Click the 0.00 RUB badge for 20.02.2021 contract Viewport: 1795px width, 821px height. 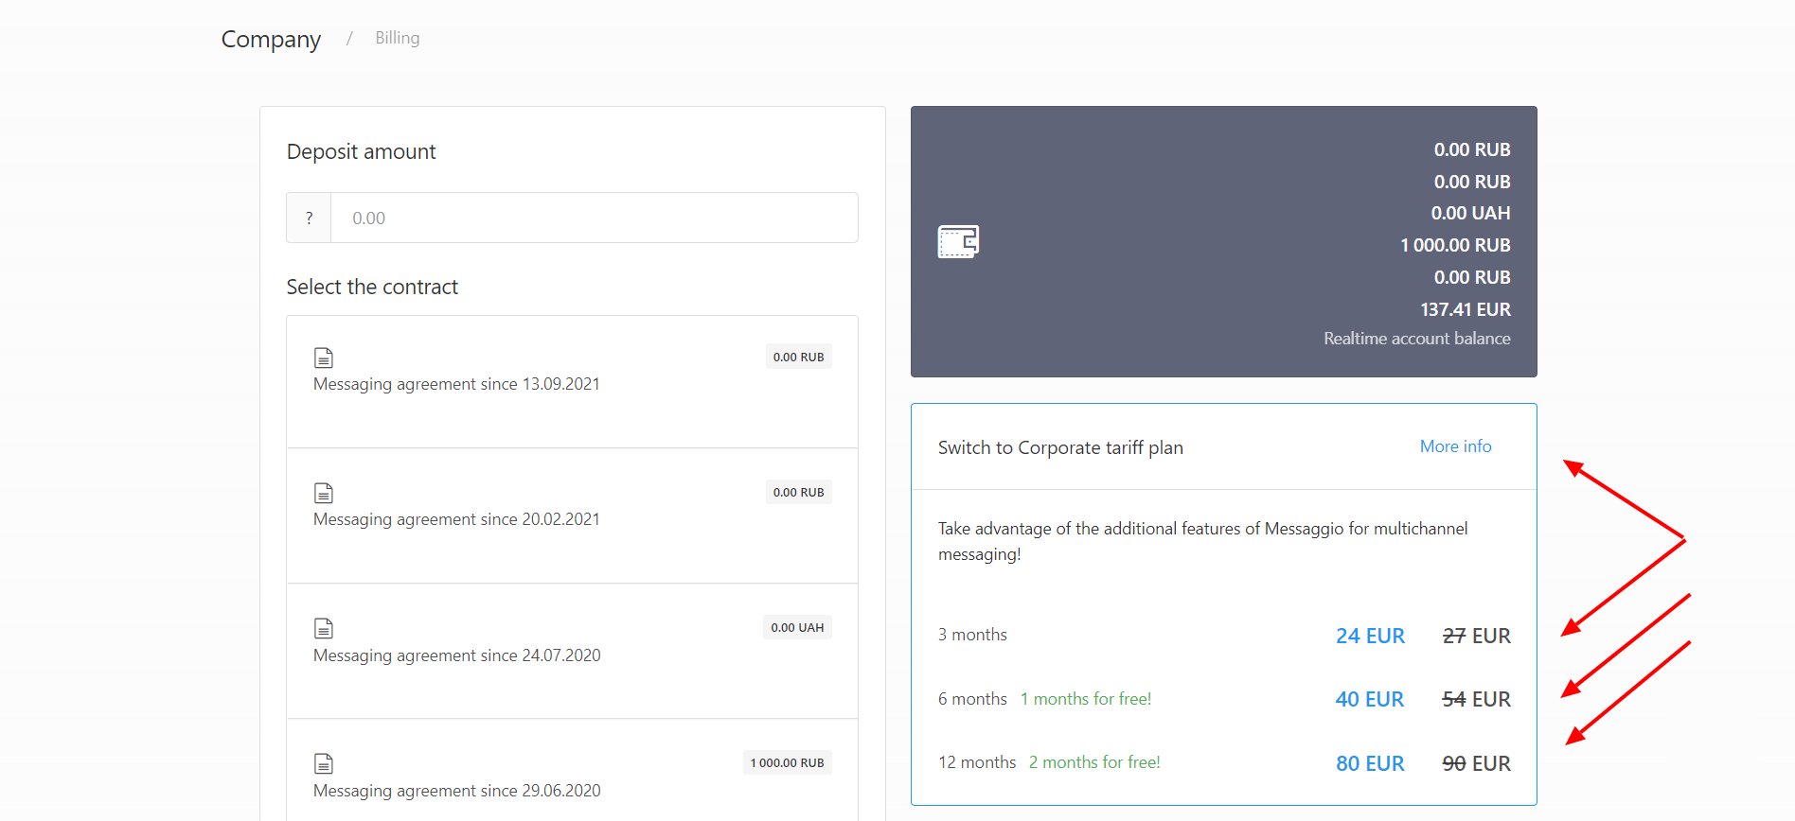tap(798, 492)
